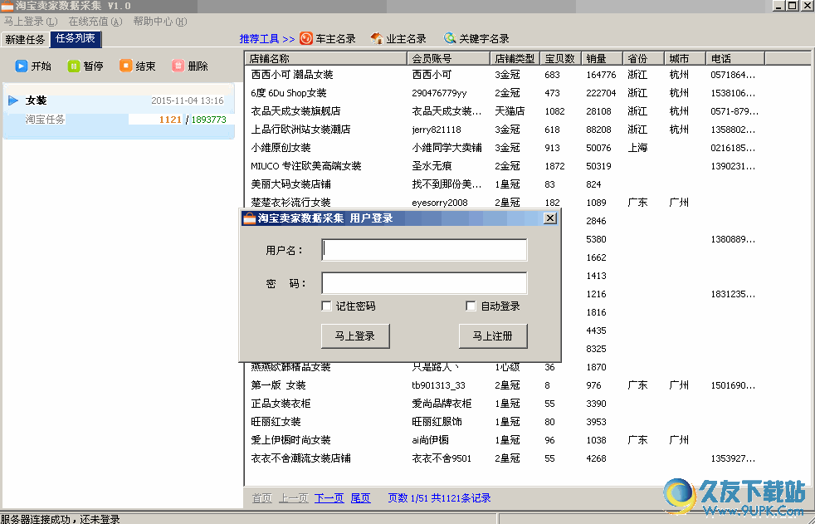The width and height of the screenshot is (815, 524).
Task: Click the green Pause (暂停) icon
Action: (73, 66)
